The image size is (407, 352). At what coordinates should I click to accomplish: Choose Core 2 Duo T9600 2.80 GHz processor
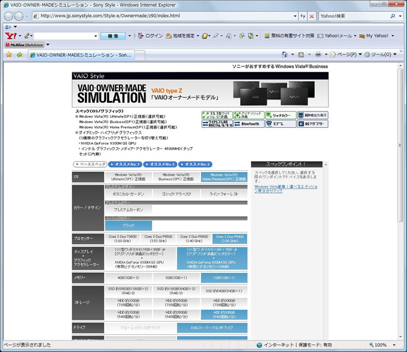coord(123,239)
